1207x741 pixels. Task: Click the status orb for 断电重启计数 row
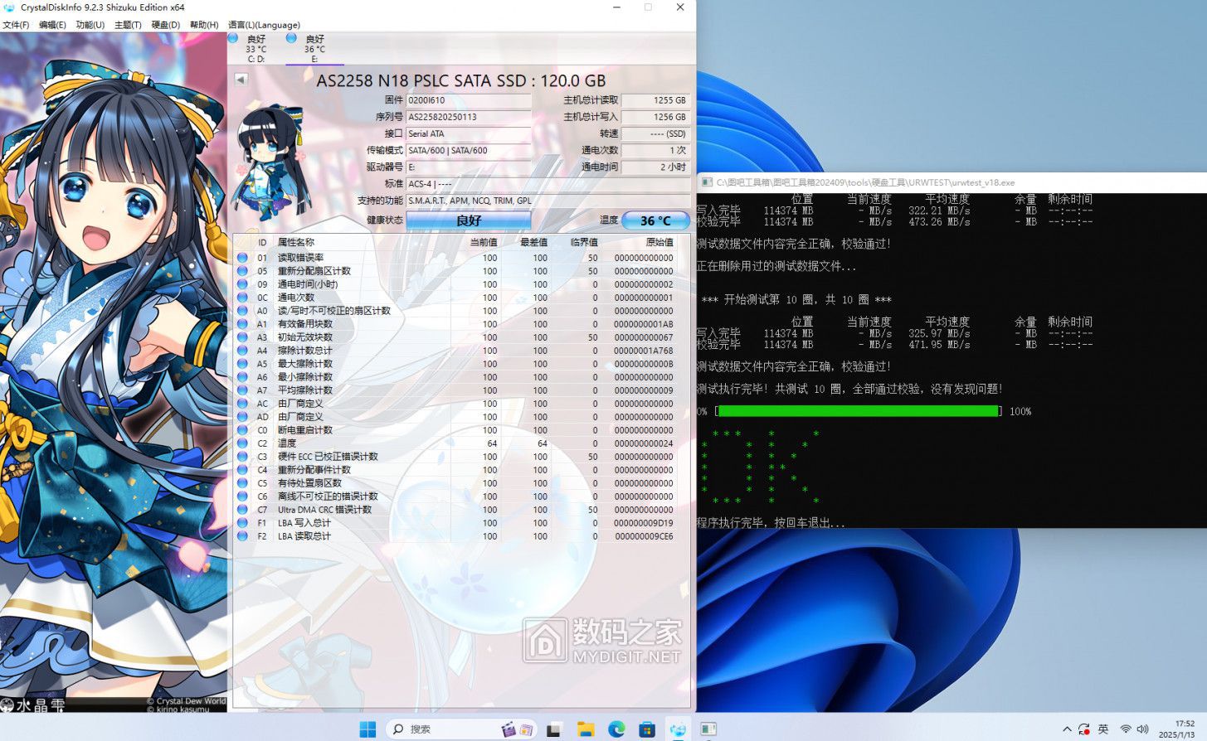pos(242,430)
